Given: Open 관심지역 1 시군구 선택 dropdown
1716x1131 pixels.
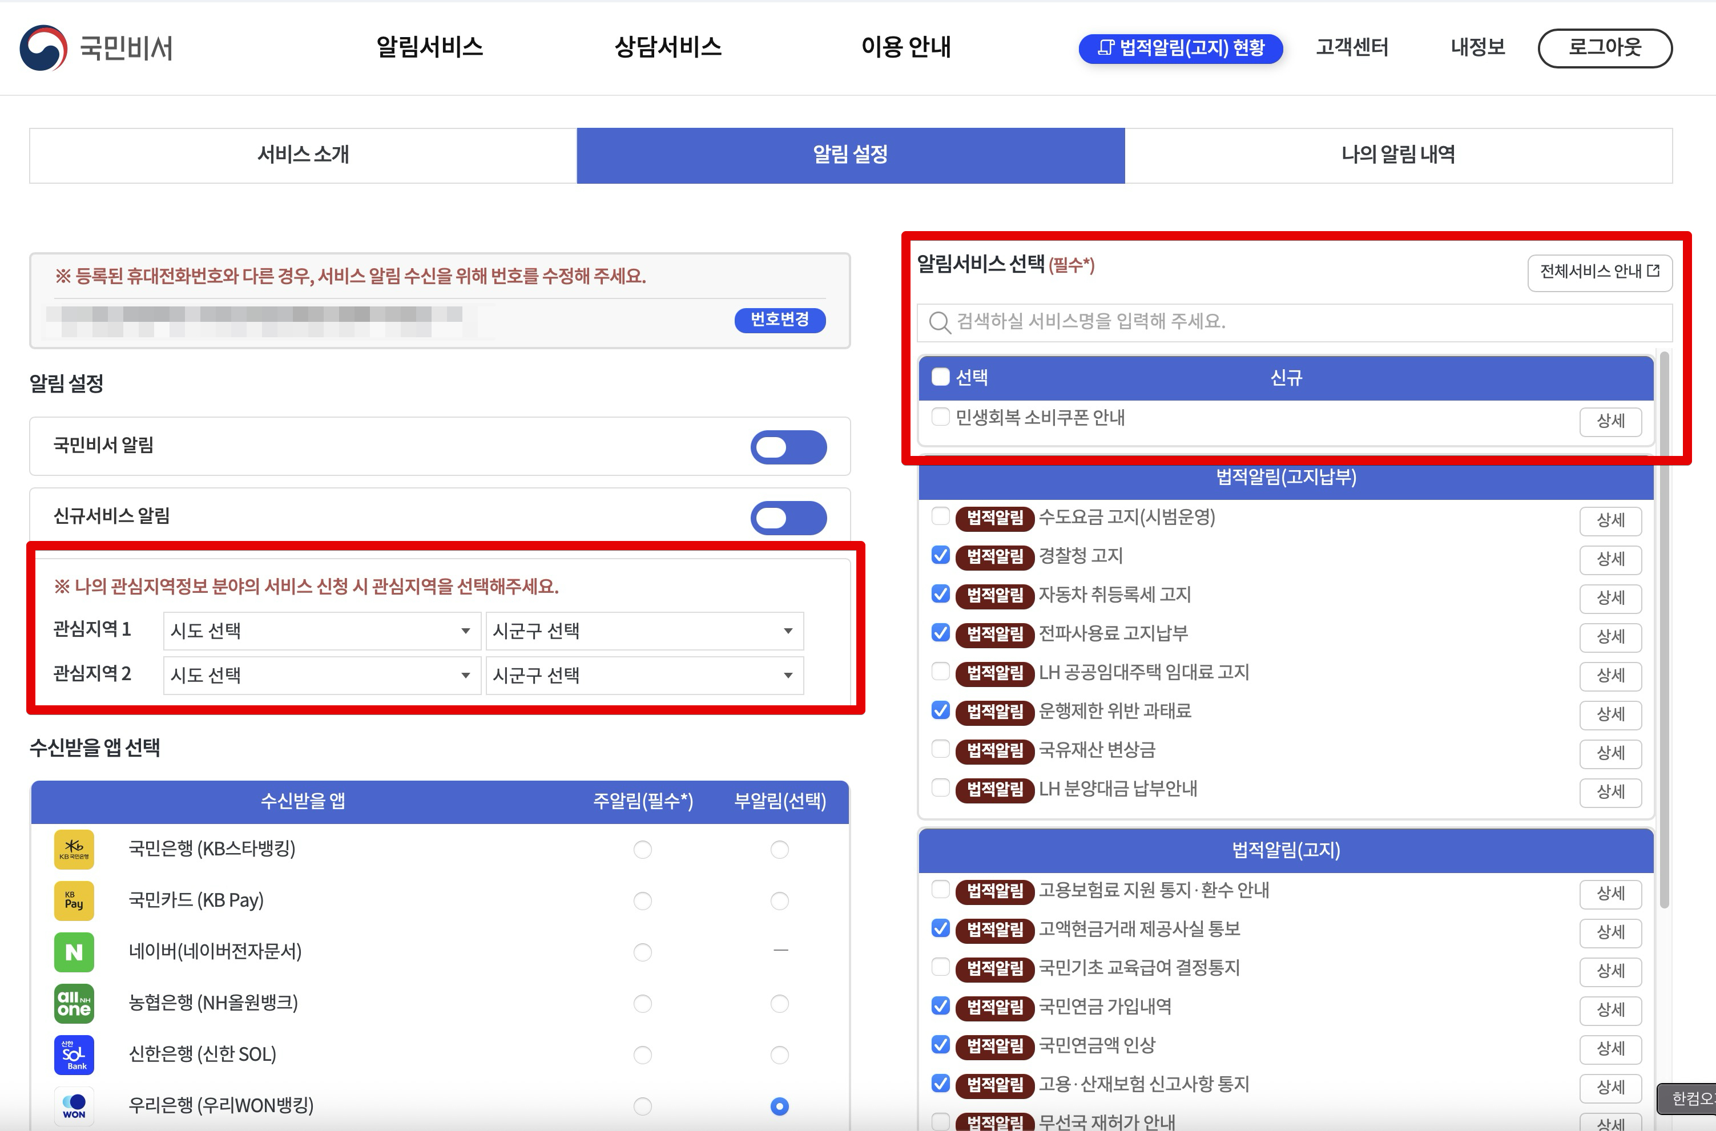Looking at the screenshot, I should coord(644,631).
